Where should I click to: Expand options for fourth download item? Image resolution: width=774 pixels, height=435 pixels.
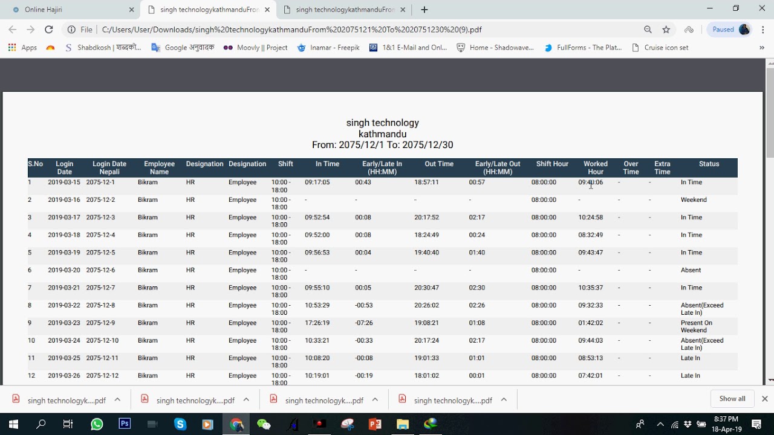click(504, 400)
